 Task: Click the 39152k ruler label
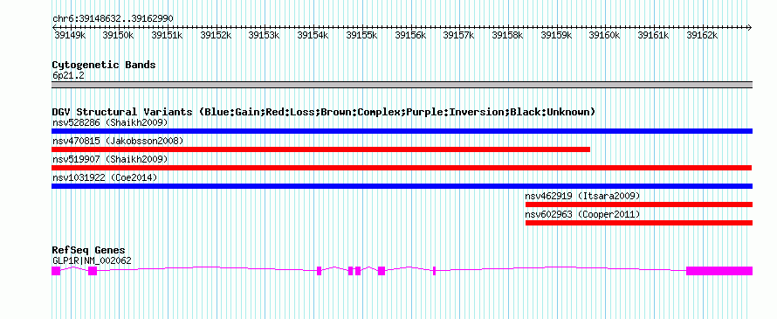(216, 36)
